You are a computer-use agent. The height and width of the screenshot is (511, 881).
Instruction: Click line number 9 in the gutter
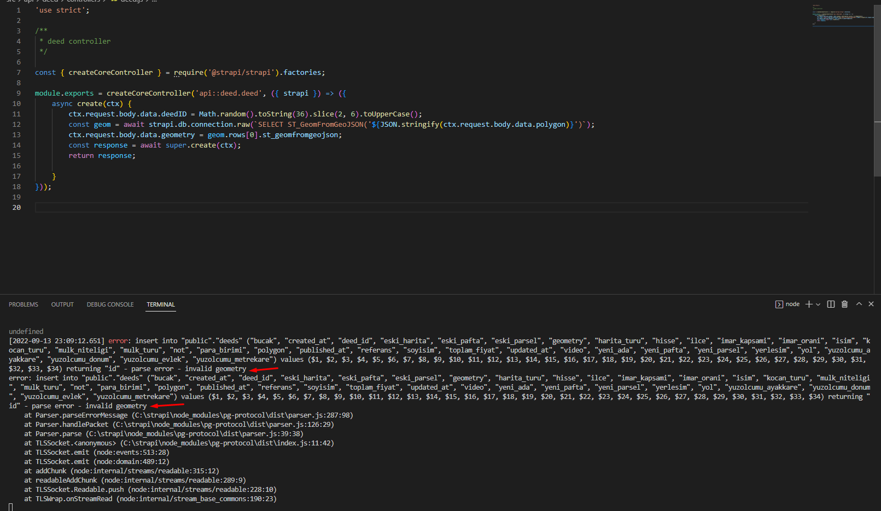tap(19, 93)
